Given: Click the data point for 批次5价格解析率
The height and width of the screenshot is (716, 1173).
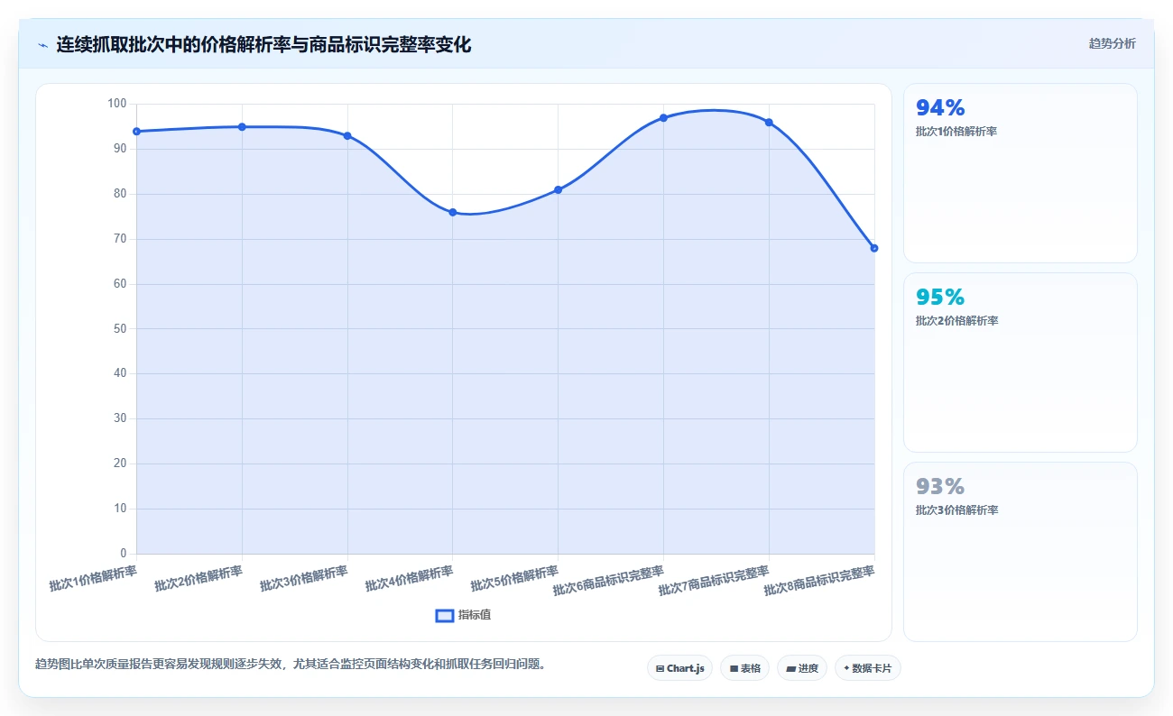Looking at the screenshot, I should click(558, 190).
